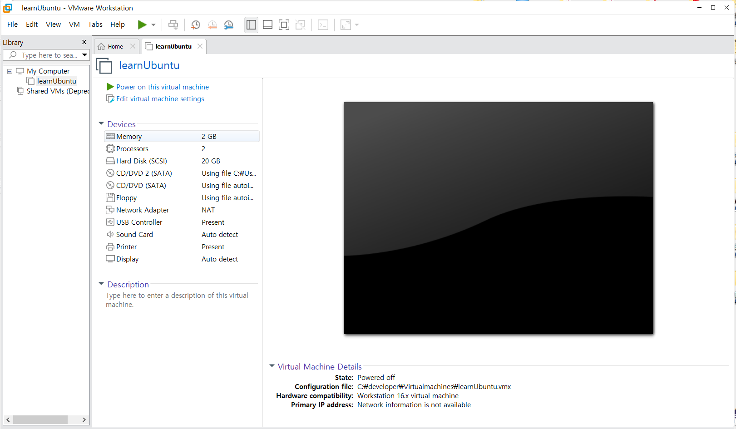Click the USB Controller icon
Screen dimensions: 736x429
pos(110,222)
